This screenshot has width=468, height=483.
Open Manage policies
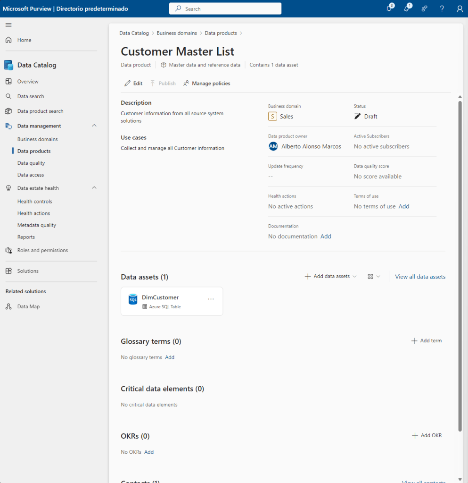click(x=207, y=84)
